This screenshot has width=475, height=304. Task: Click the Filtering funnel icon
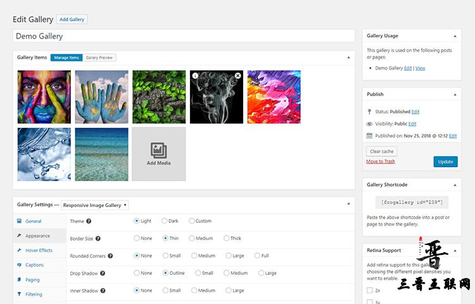20,294
